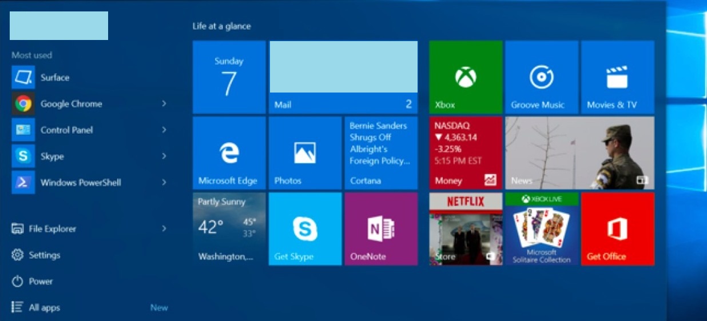Expand Control Panel jump list arrow
Image resolution: width=707 pixels, height=321 pixels.
point(164,130)
